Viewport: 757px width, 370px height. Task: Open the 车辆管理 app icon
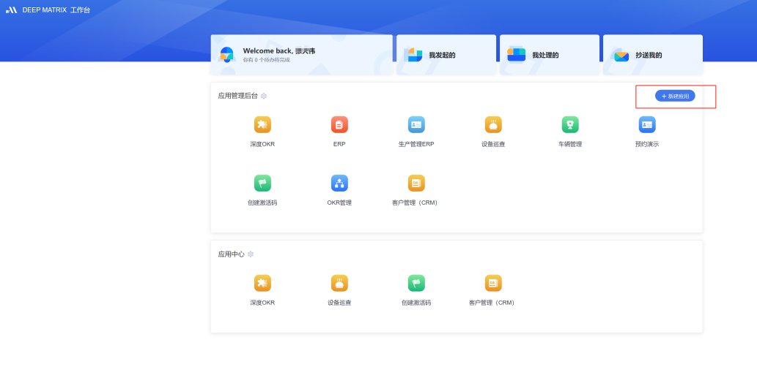pos(570,125)
